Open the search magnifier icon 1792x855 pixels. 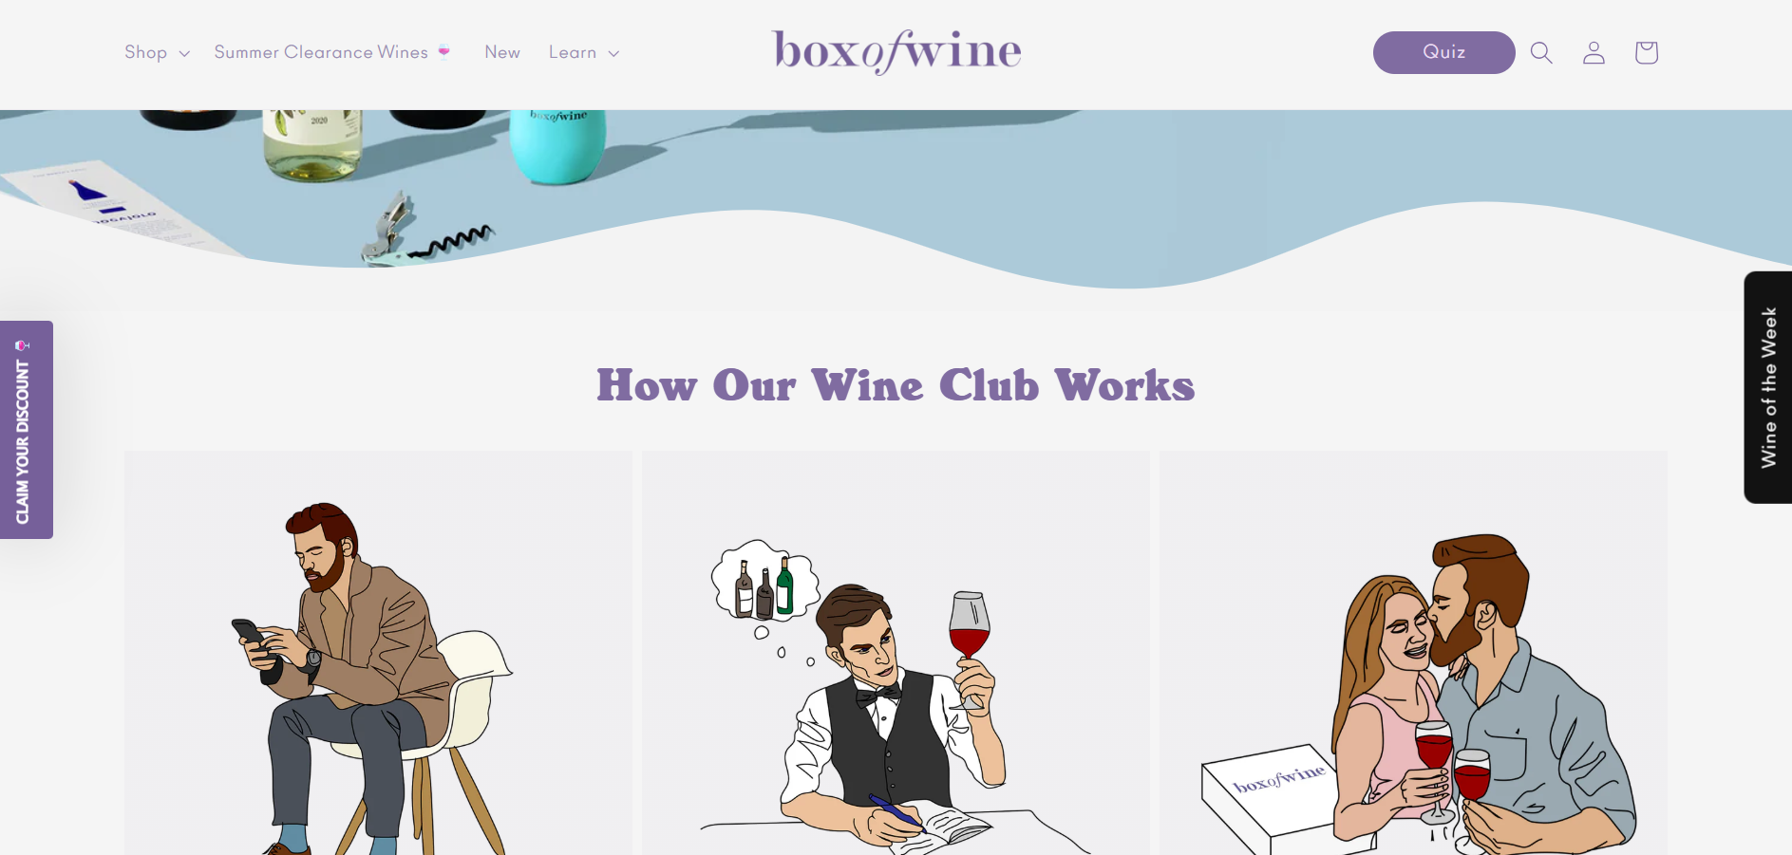pyautogui.click(x=1541, y=52)
